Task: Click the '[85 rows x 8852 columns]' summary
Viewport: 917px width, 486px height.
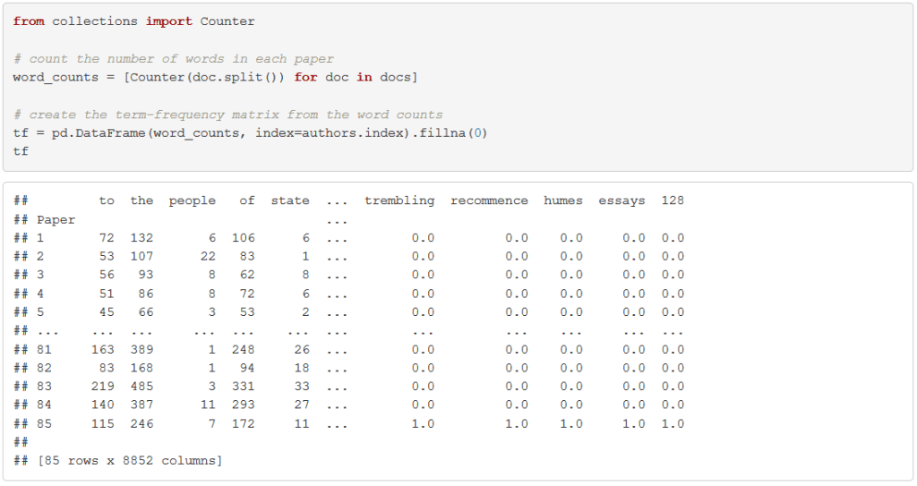Action: [x=130, y=460]
